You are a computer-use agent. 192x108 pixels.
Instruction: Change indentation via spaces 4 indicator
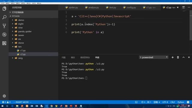pyautogui.click(x=157, y=102)
